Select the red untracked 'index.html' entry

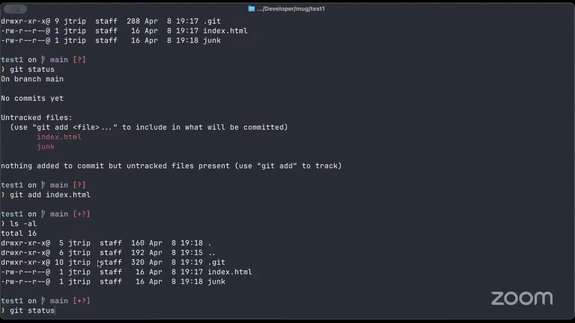tap(59, 137)
